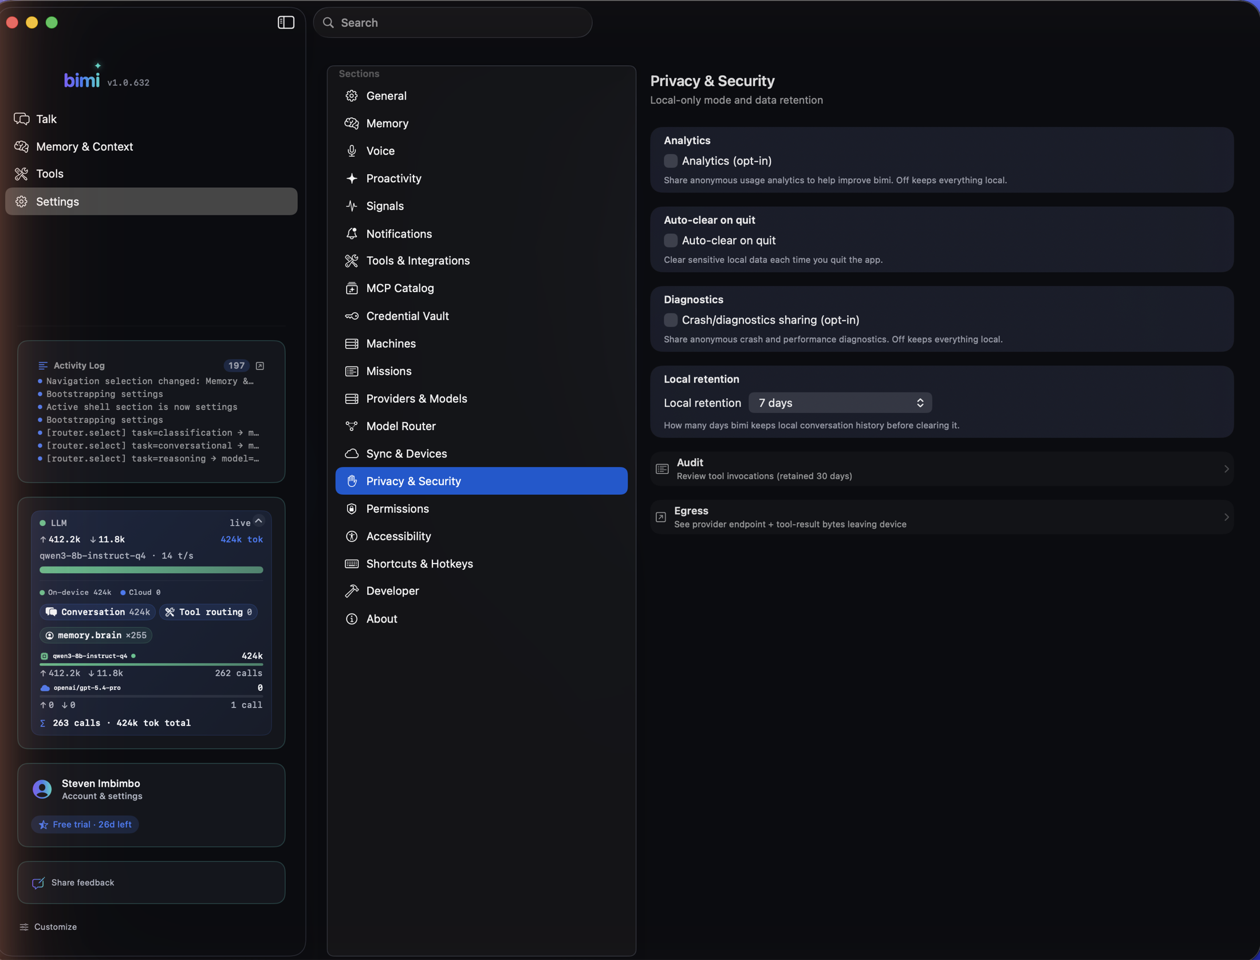Click the Egress external-link icon
Viewport: 1260px width, 960px height.
(661, 517)
